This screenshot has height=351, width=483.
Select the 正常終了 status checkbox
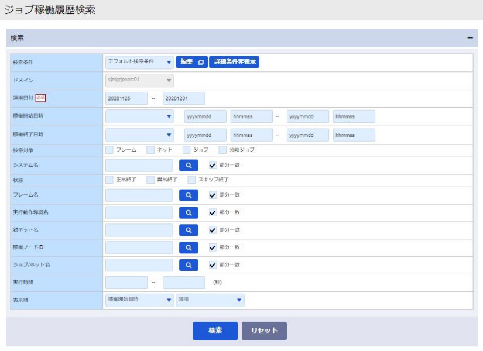[109, 180]
